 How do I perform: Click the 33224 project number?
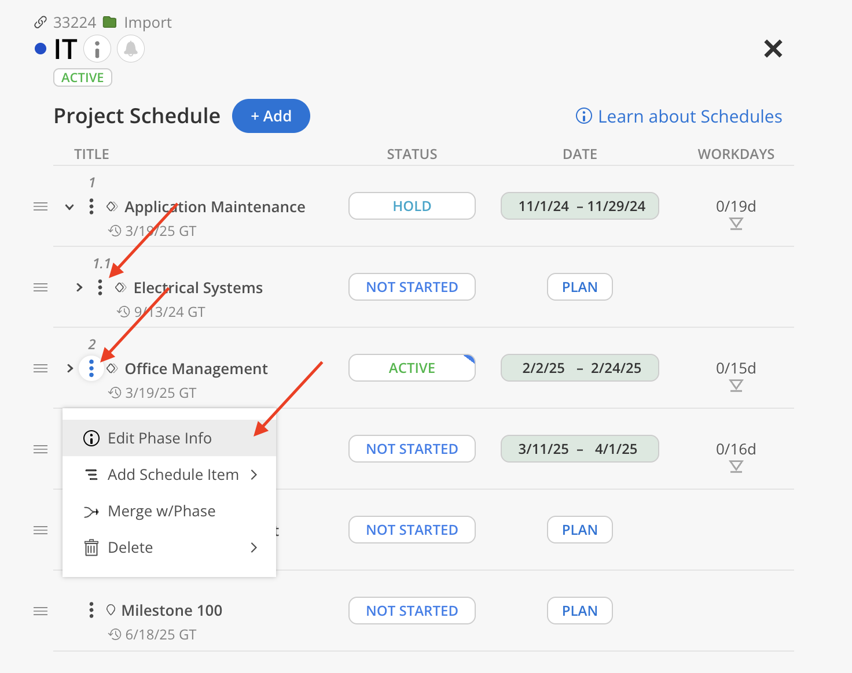(75, 23)
